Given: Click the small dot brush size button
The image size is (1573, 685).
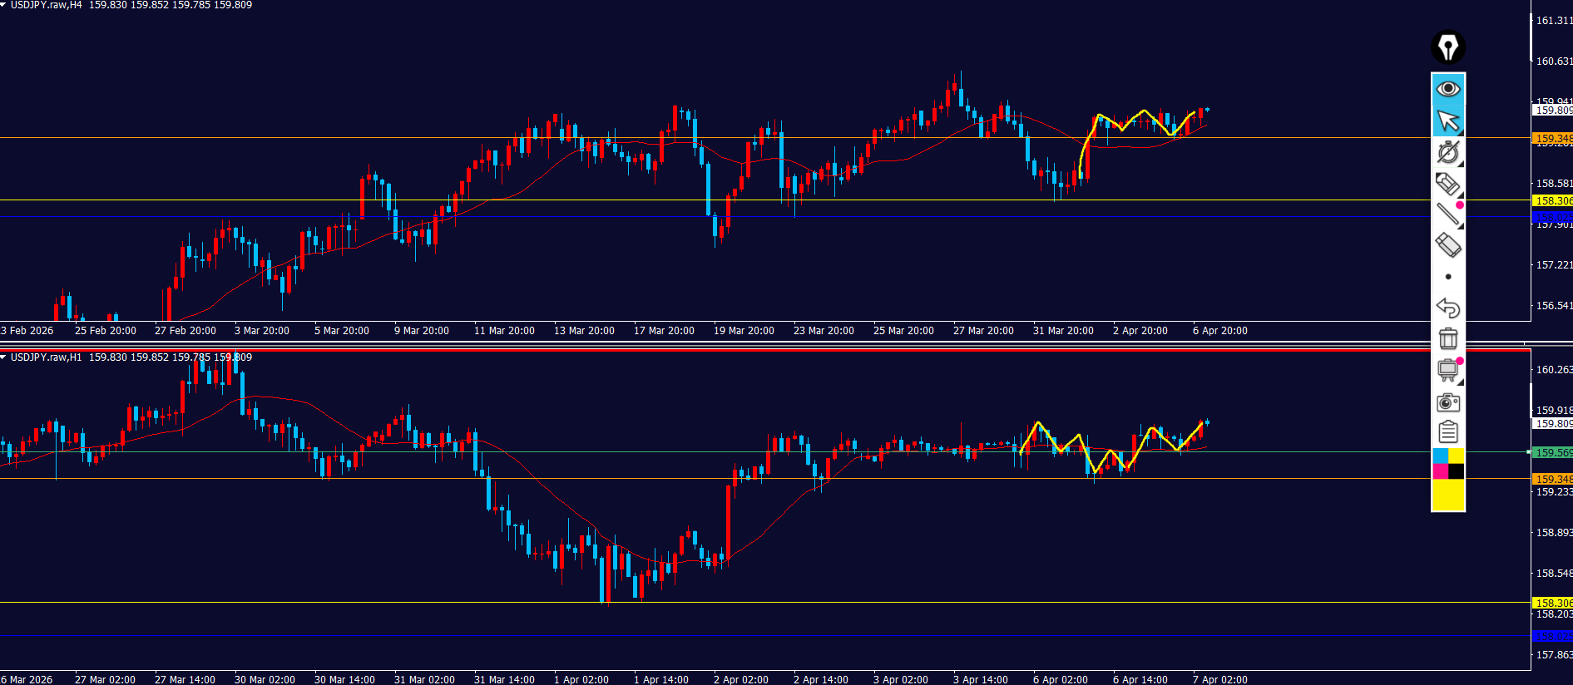Looking at the screenshot, I should click(1447, 277).
